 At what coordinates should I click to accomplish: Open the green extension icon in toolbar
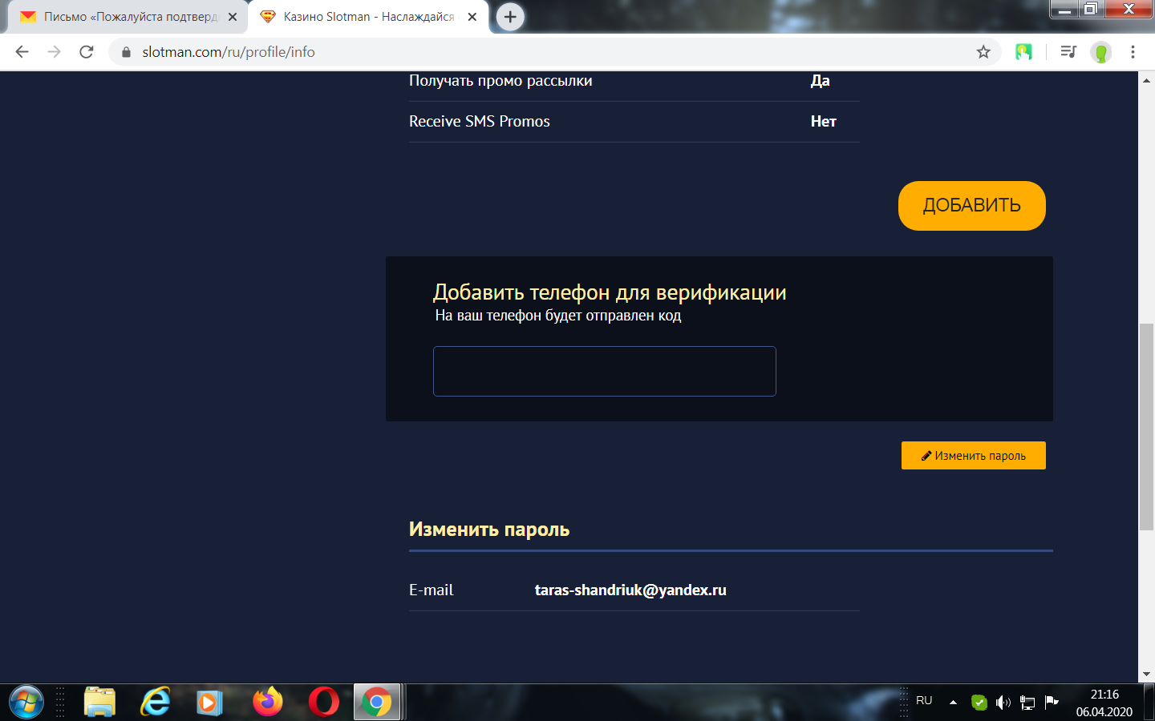pos(1023,52)
